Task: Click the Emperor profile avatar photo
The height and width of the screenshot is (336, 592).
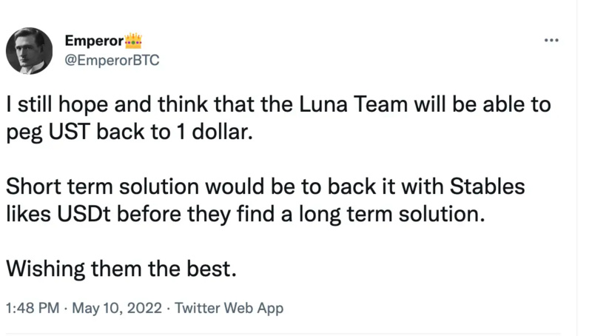Action: click(x=29, y=51)
